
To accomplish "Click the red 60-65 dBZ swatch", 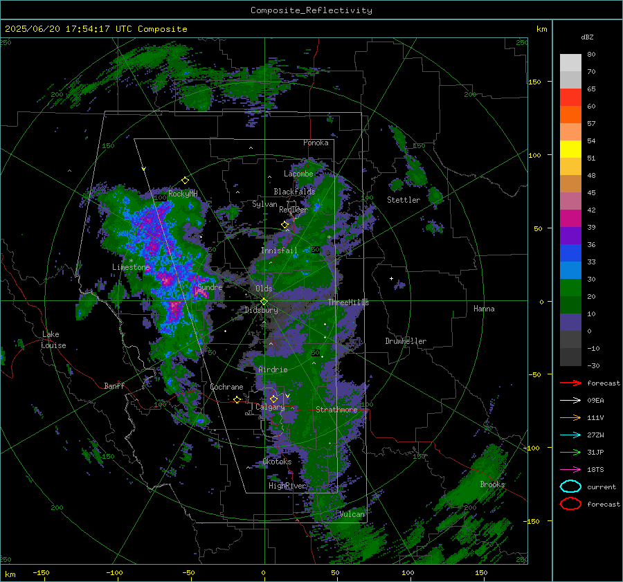I will coord(570,98).
